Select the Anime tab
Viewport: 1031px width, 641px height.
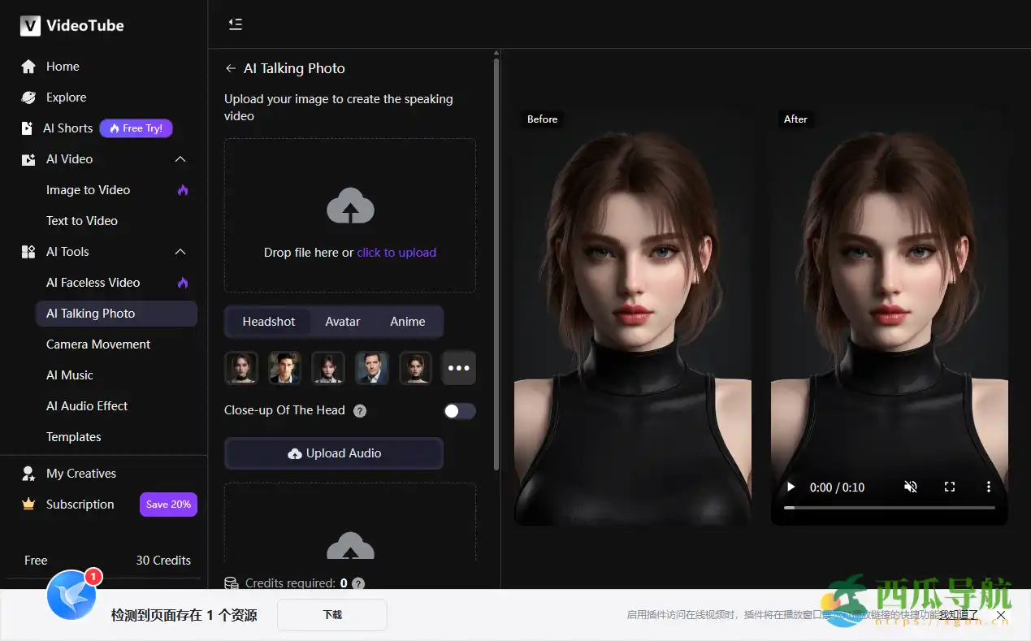click(x=407, y=322)
